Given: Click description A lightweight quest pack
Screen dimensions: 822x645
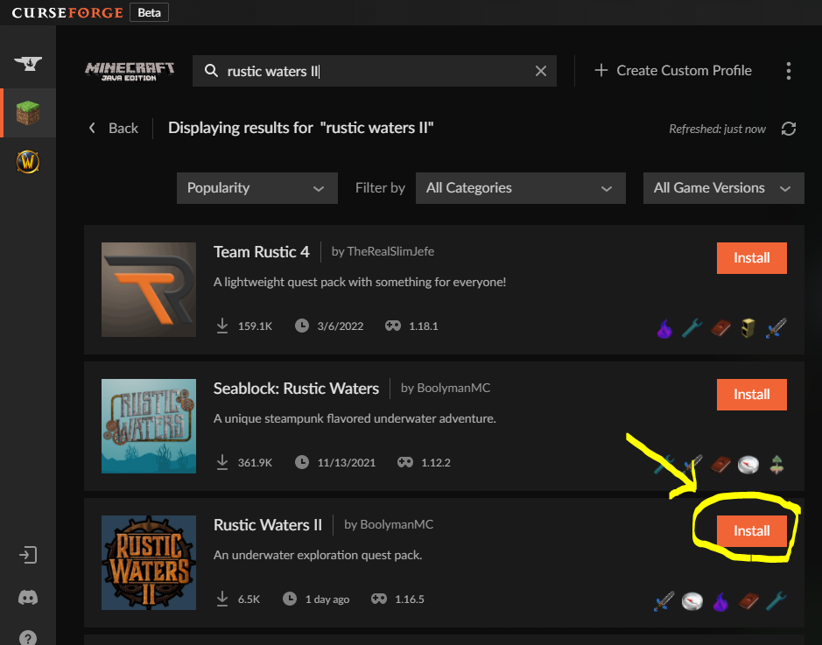Looking at the screenshot, I should [360, 282].
